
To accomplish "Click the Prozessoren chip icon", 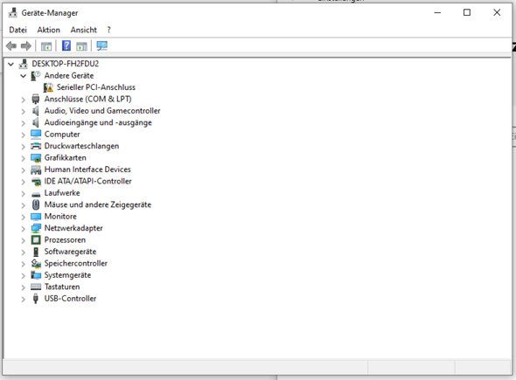I will click(x=36, y=240).
